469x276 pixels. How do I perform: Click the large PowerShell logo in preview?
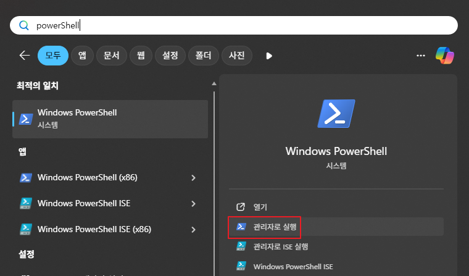pos(336,114)
